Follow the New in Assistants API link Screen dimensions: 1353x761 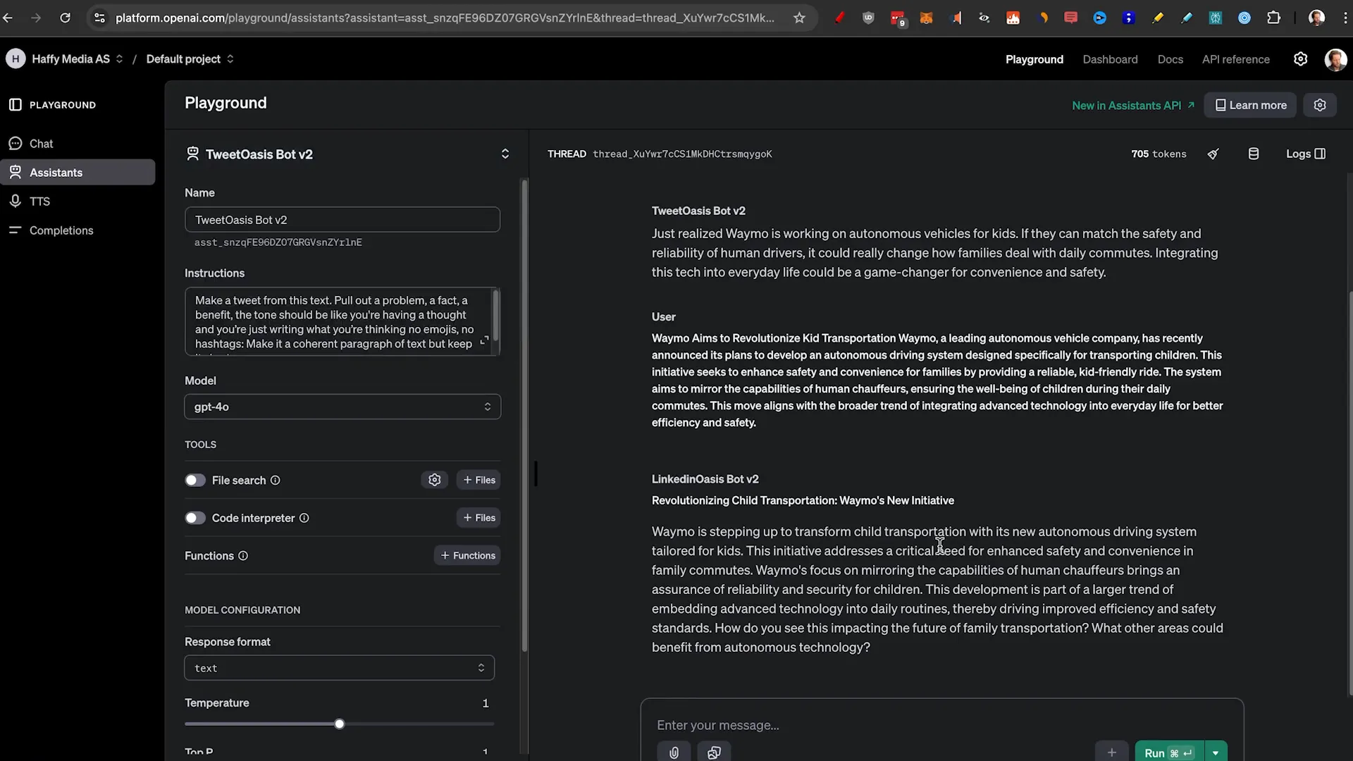click(1132, 105)
